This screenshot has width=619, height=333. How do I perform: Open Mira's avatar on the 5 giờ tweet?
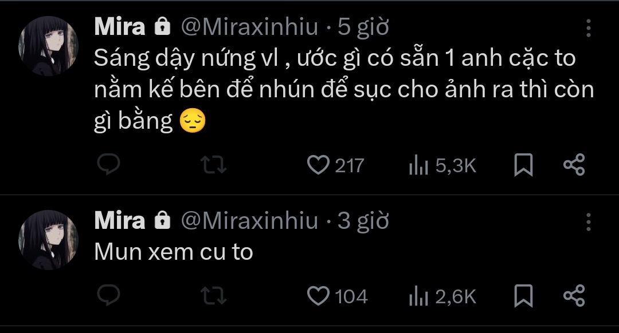pyautogui.click(x=48, y=46)
